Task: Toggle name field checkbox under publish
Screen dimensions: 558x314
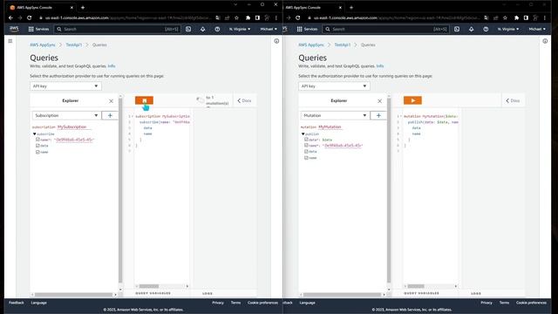Action: [306, 158]
